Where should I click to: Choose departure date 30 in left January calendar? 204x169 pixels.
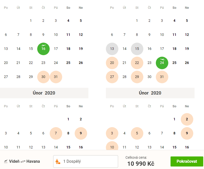coord(43,77)
